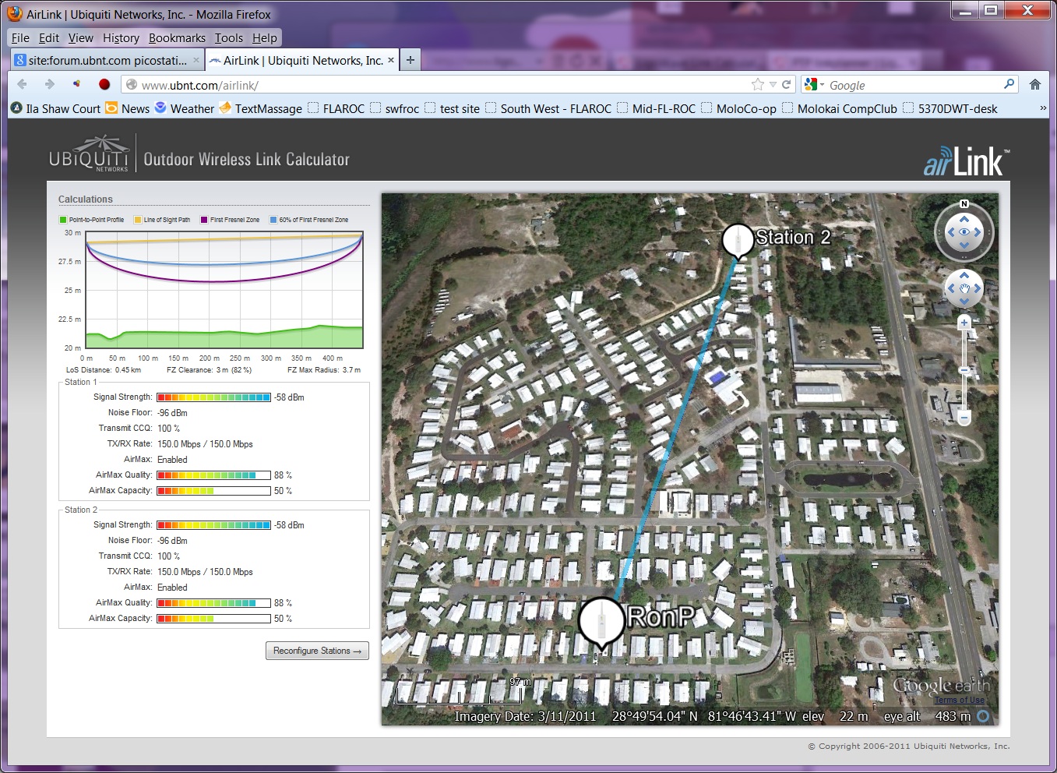Open the Bookmarks menu
Viewport: 1057px width, 773px height.
pyautogui.click(x=177, y=37)
